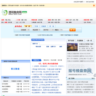Open news item starting with [早知道] 楼市半年报
Viewport: 96px width, 96px height.
47,69
